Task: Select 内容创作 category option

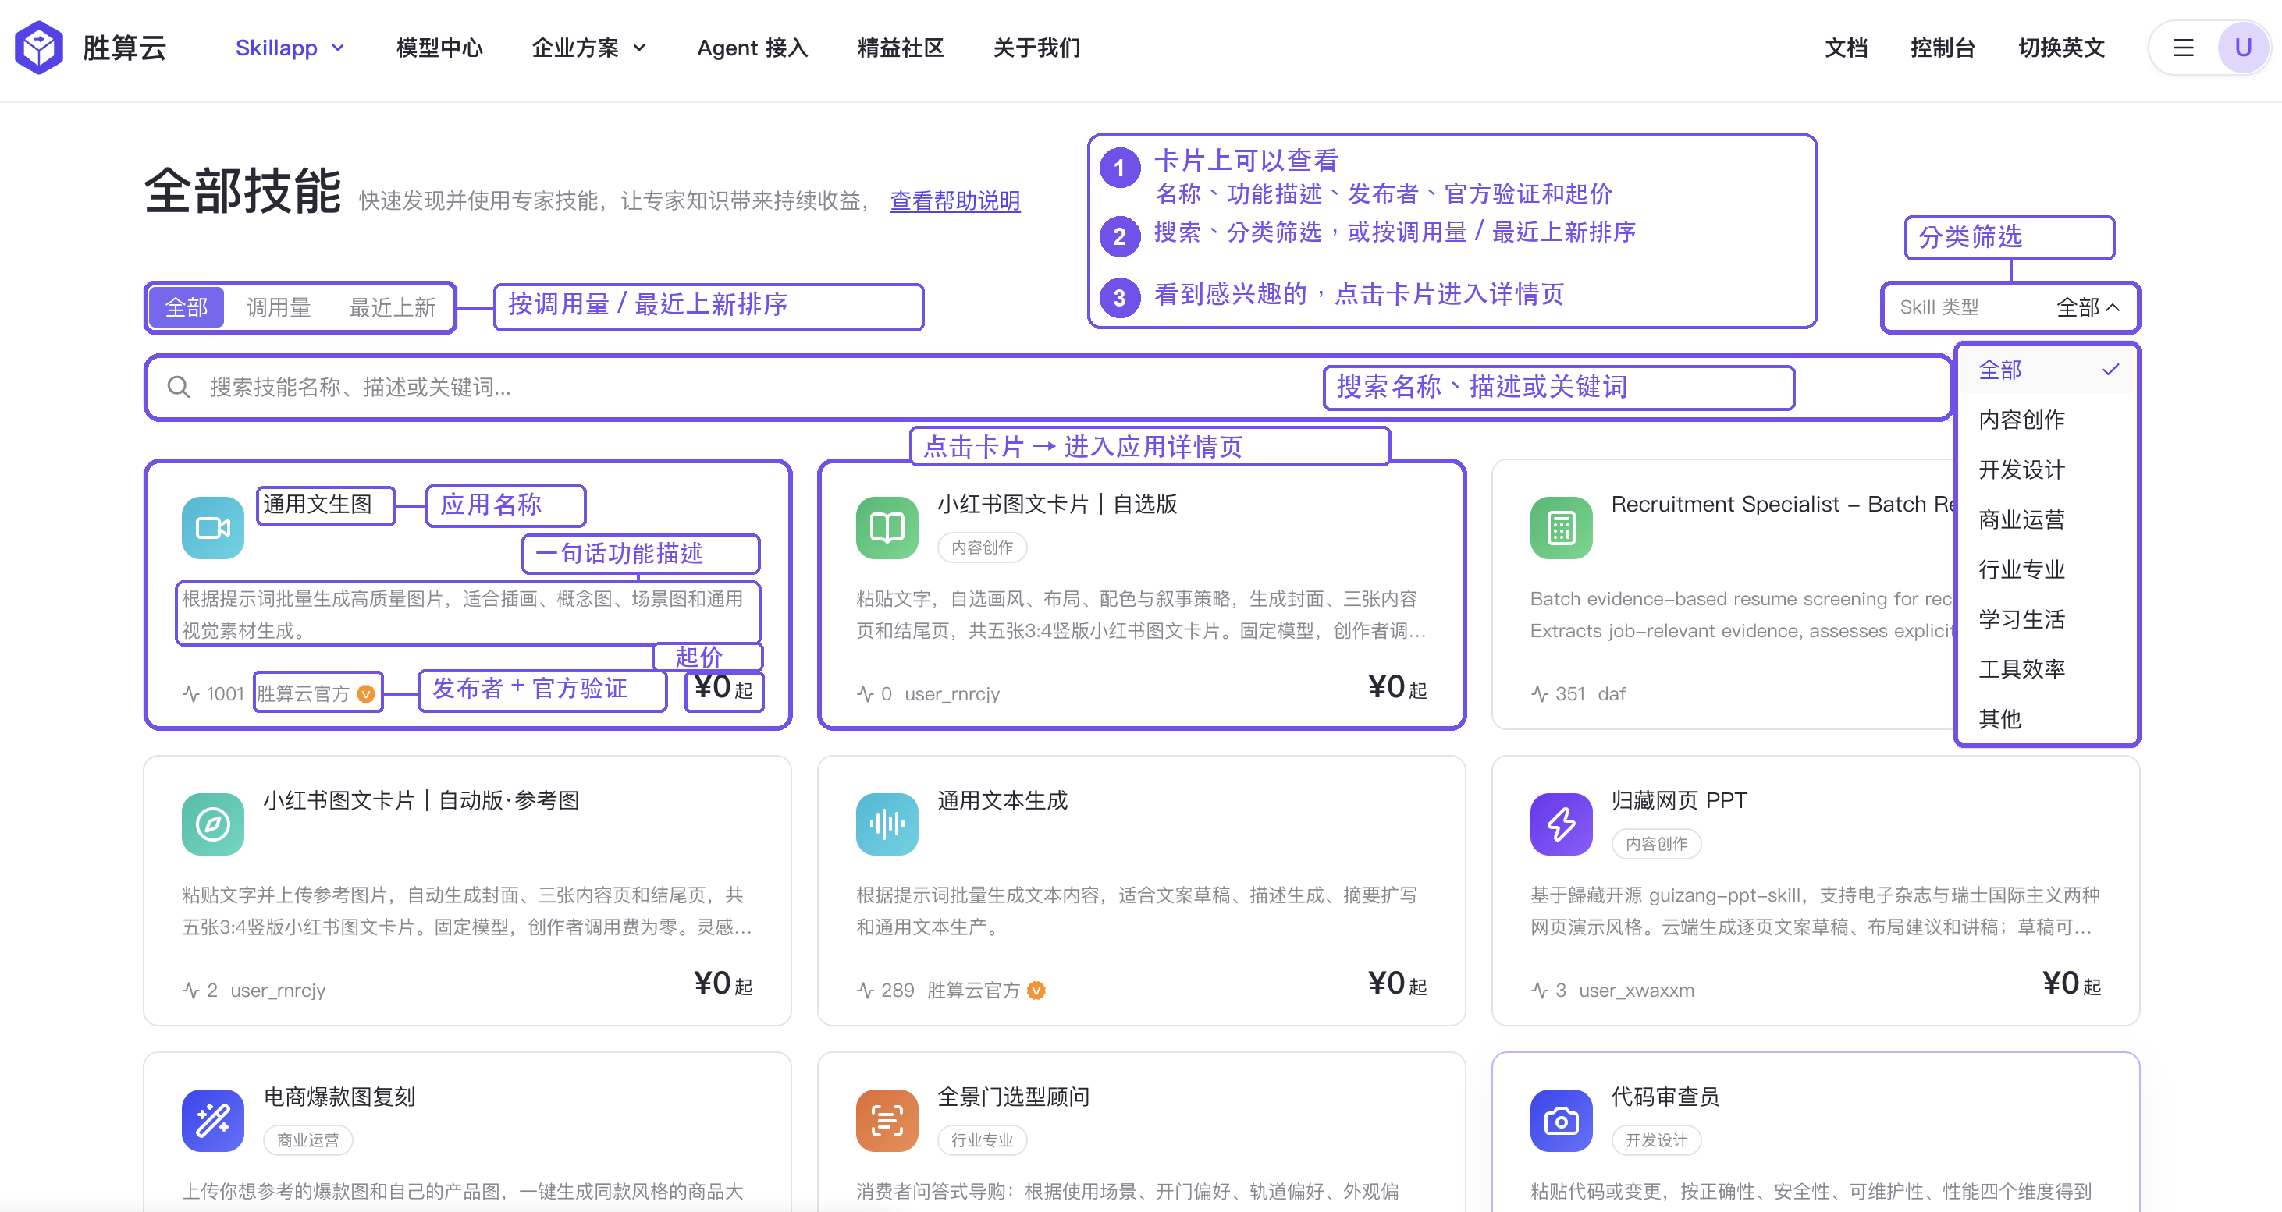Action: click(2046, 420)
